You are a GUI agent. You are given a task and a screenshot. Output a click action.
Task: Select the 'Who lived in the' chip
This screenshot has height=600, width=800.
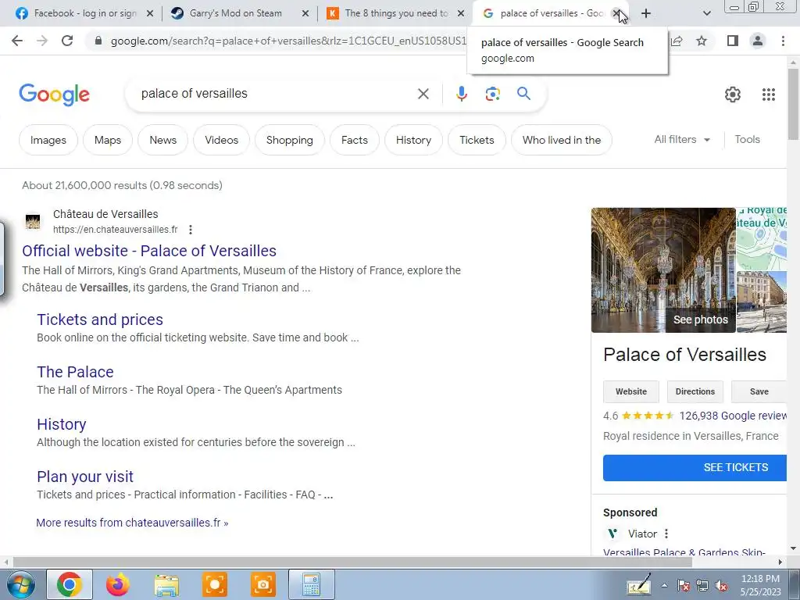pos(561,140)
